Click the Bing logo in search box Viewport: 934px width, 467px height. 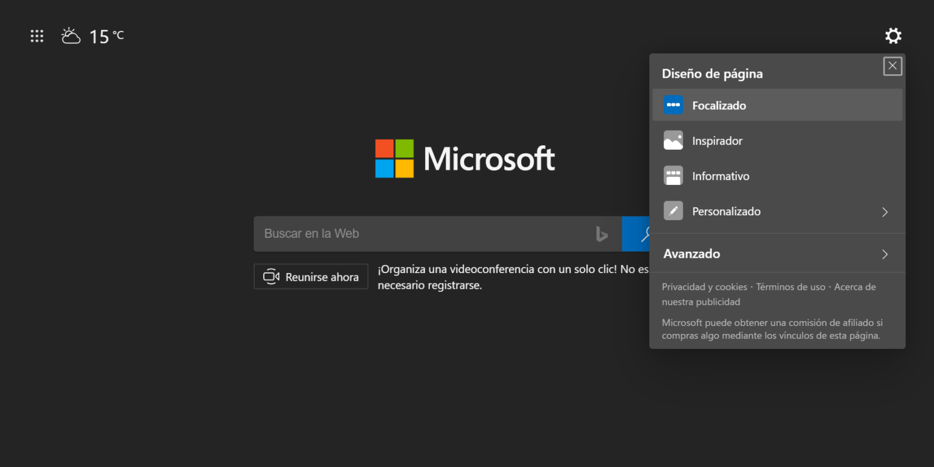(602, 233)
